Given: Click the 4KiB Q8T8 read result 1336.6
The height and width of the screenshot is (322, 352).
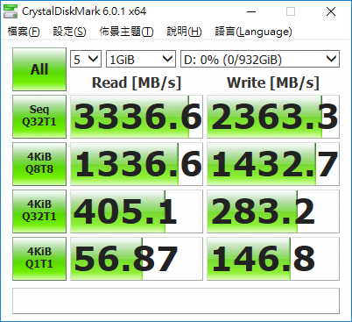Looking at the screenshot, I should click(x=137, y=164).
